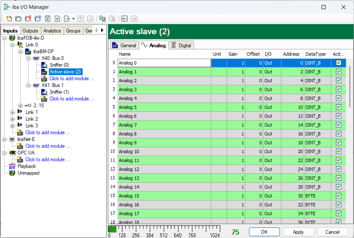354x238 pixels.
Task: Open the export dropdown arrow in toolbar
Action: click(73, 19)
